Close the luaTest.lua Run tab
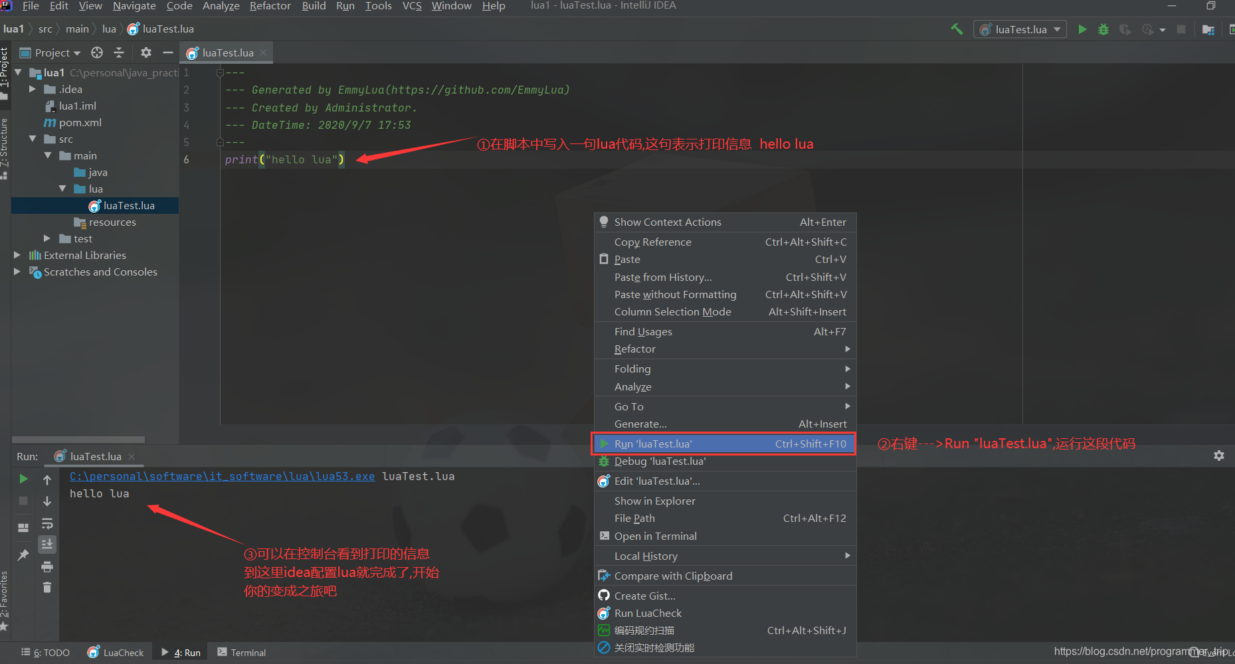1235x664 pixels. pos(132,457)
